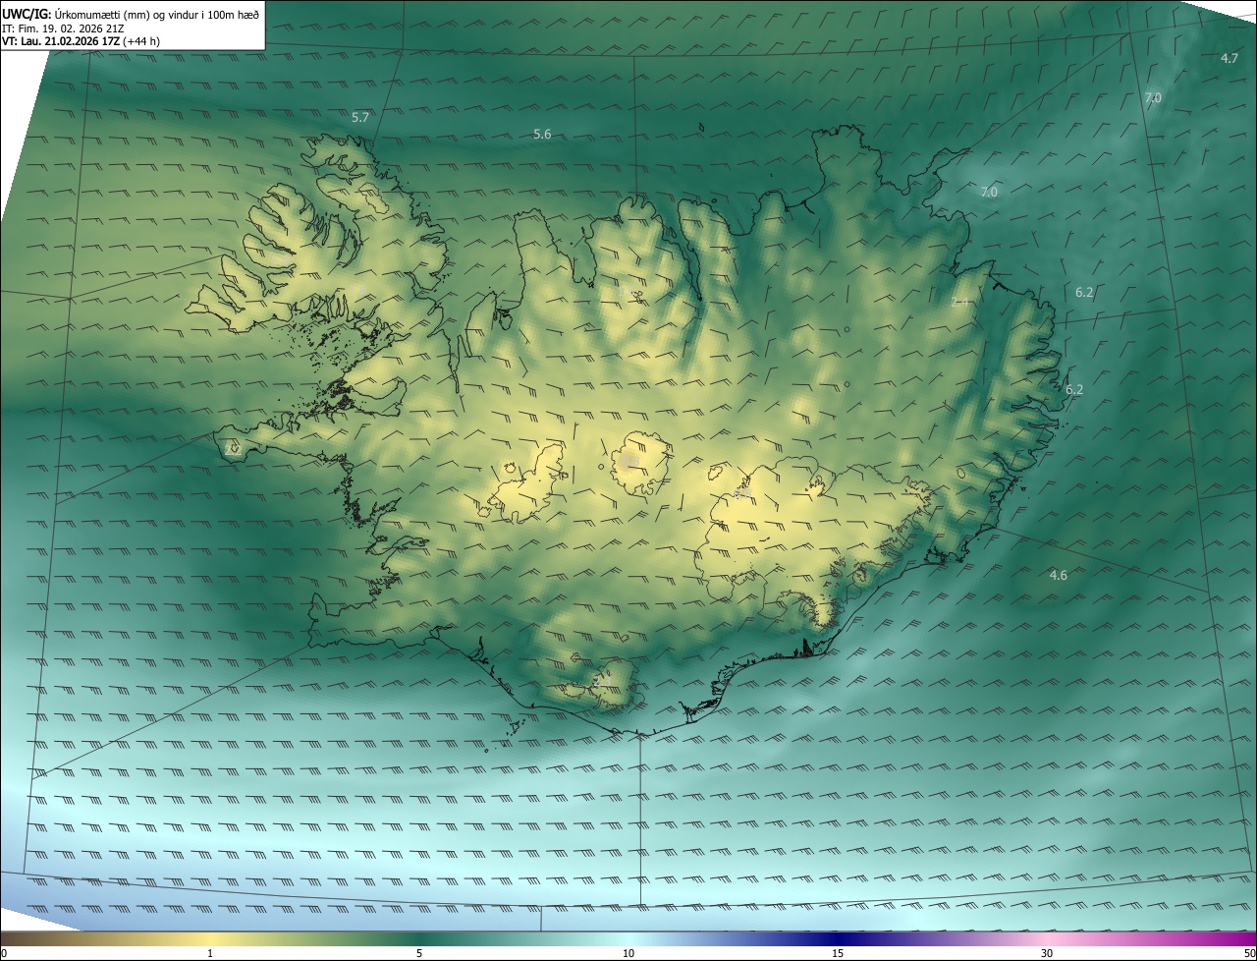
Task: Click the 4.6 value label over the sea
Action: [x=1058, y=575]
